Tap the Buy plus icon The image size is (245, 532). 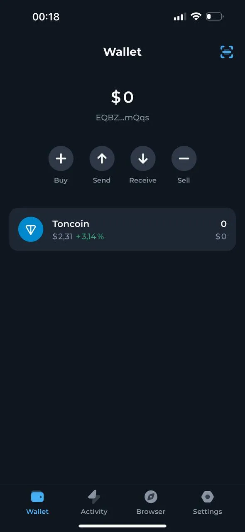(x=61, y=158)
